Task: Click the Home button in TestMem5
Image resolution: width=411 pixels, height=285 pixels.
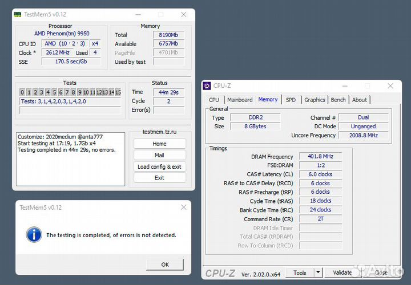Action: point(160,144)
